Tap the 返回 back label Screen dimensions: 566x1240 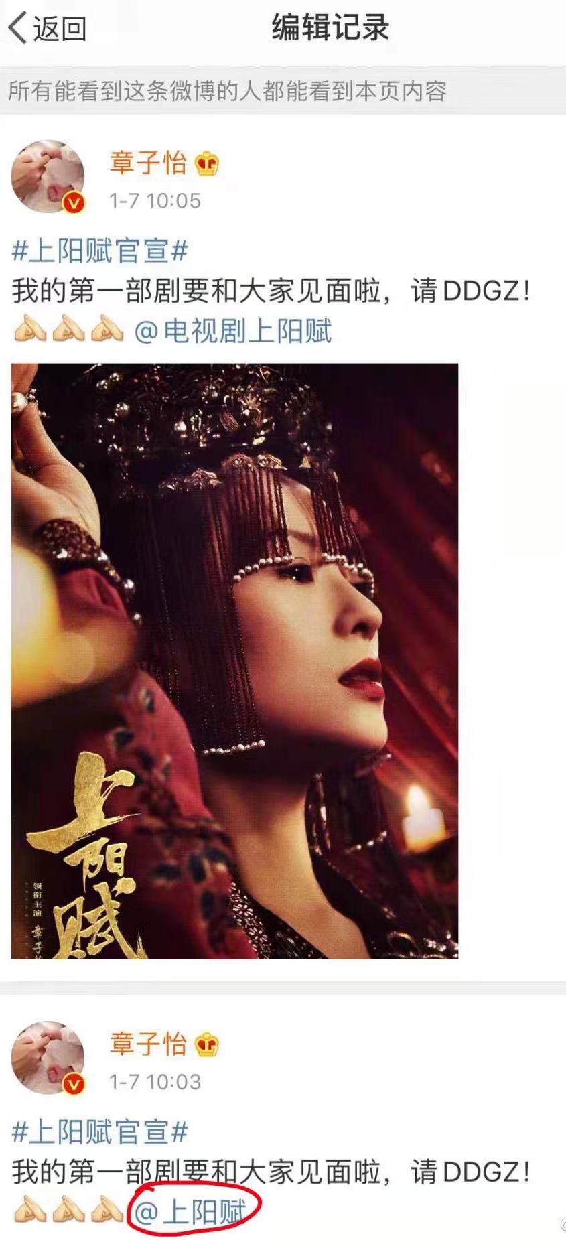[x=60, y=29]
